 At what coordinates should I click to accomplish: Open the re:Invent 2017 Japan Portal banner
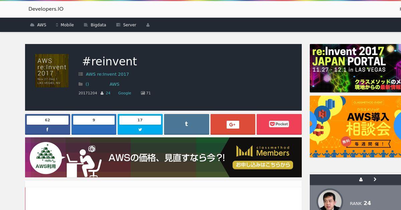[355, 68]
